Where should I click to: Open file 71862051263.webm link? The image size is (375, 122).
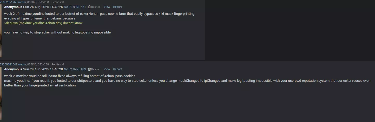coord(13,2)
